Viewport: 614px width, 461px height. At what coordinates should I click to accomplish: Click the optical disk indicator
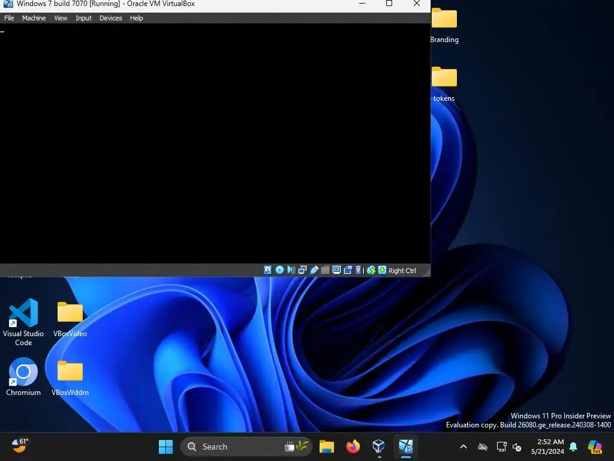279,270
